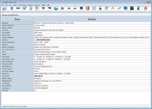
Task: Open the Control Panel menu
Action: coord(22,5)
